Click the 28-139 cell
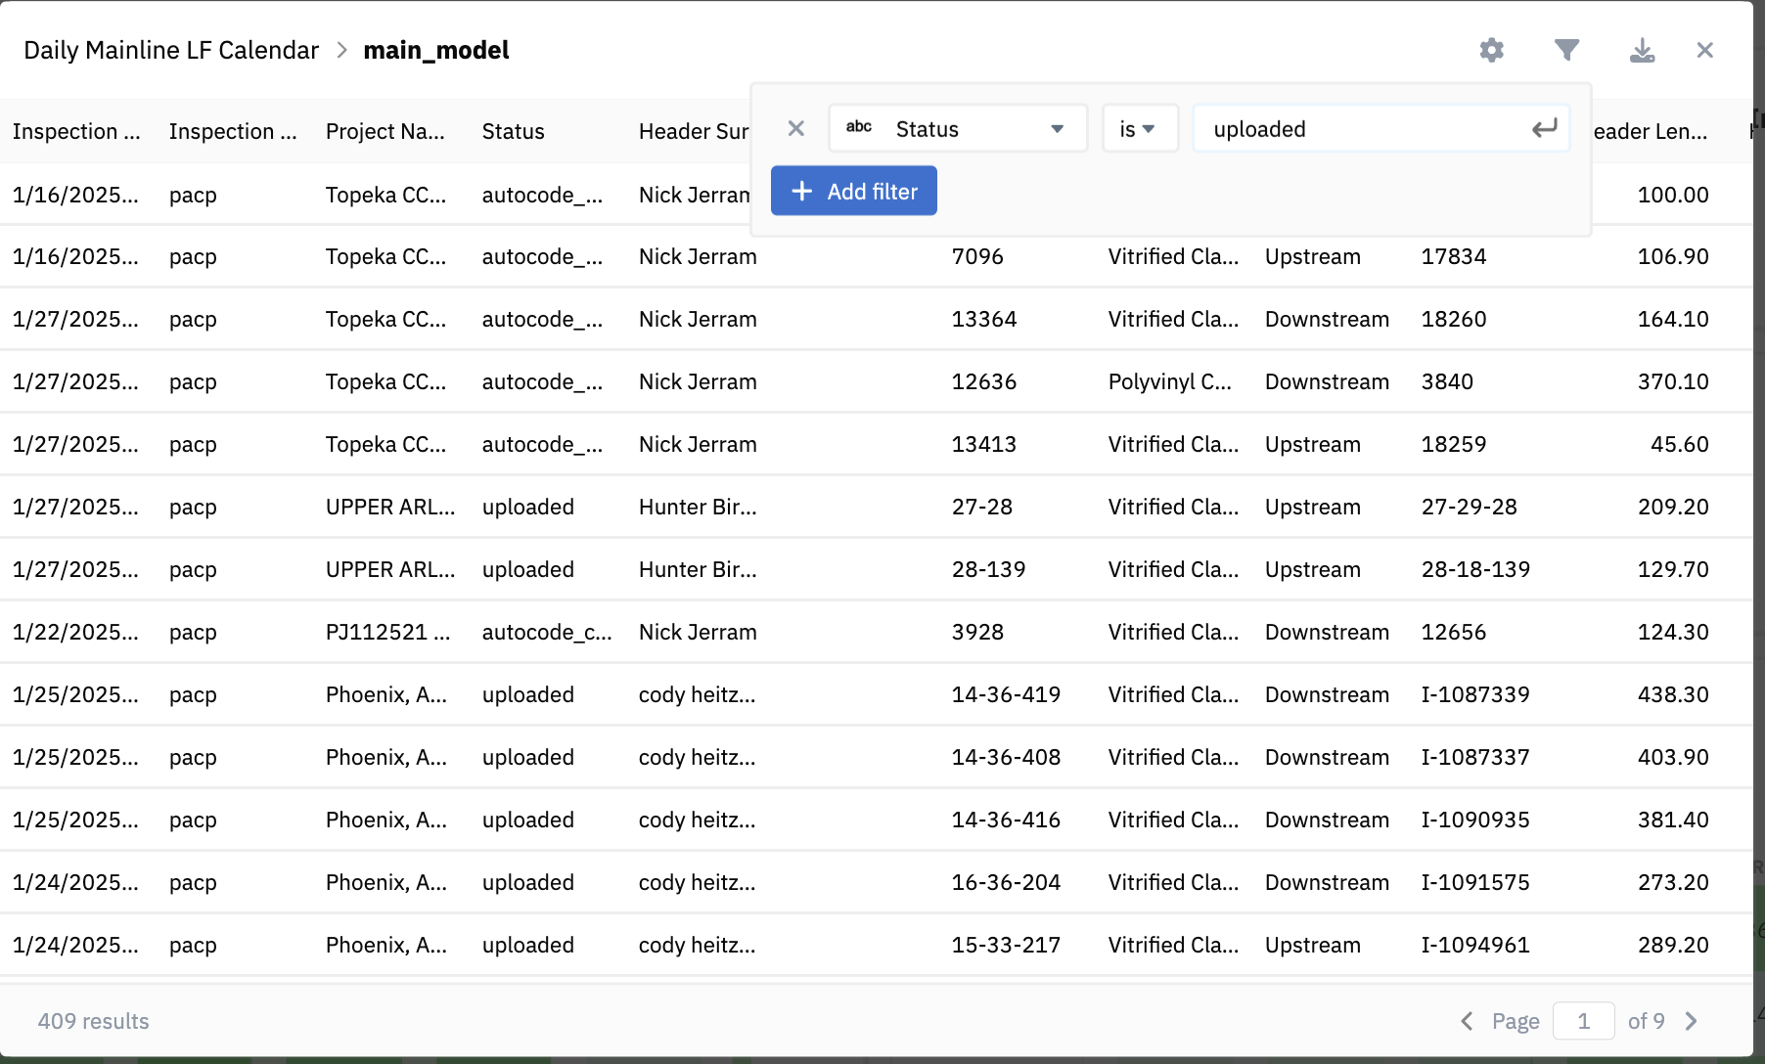 click(x=988, y=569)
